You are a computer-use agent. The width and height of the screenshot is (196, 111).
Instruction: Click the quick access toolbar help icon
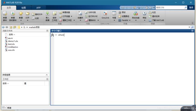151,8
